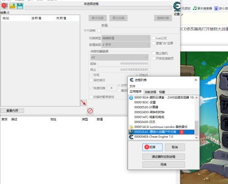
Task: Open the process selector computer icon
Action: [x=5, y=6]
